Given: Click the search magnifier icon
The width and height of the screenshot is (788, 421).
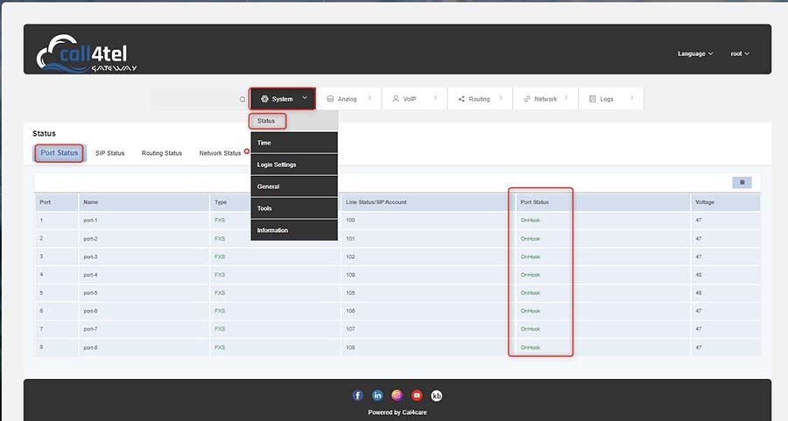Looking at the screenshot, I should (x=243, y=99).
